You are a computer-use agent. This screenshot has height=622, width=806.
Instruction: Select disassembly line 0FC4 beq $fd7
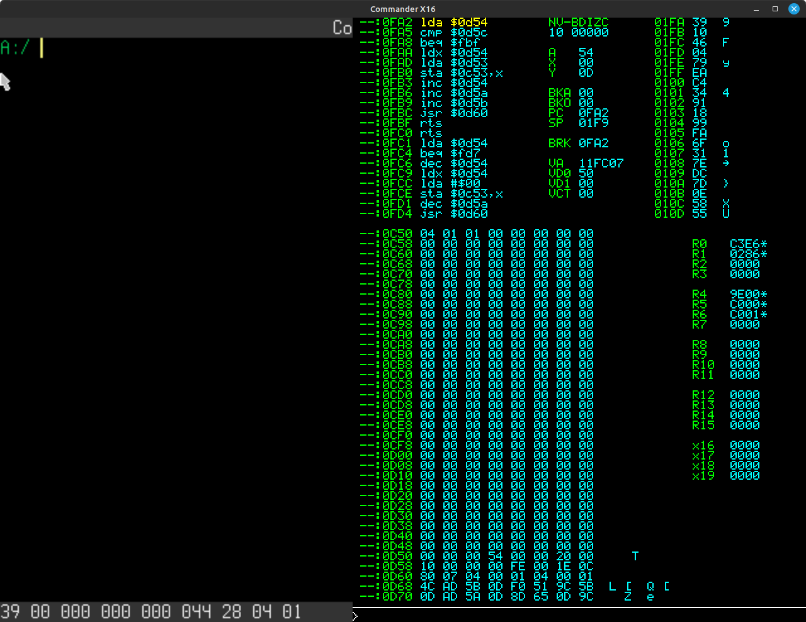(x=420, y=154)
